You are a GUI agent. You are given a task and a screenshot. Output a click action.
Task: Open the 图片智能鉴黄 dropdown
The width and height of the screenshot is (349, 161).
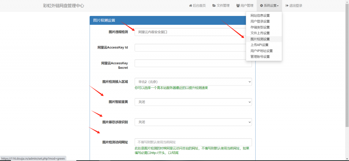click(x=193, y=102)
